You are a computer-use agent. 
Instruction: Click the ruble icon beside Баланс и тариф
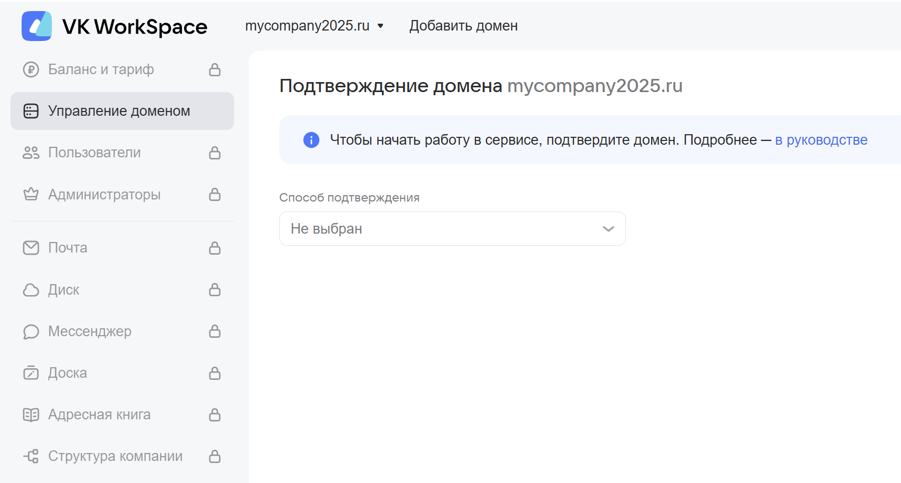pos(31,69)
